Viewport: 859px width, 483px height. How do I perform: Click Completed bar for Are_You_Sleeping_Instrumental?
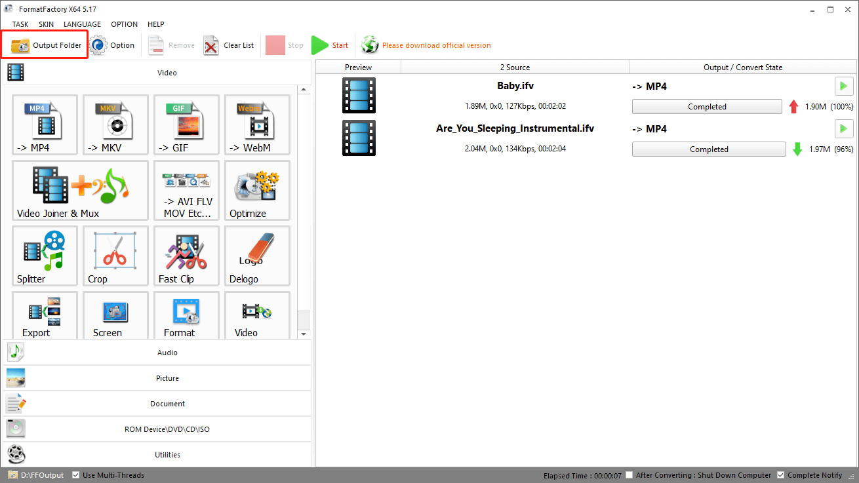709,149
